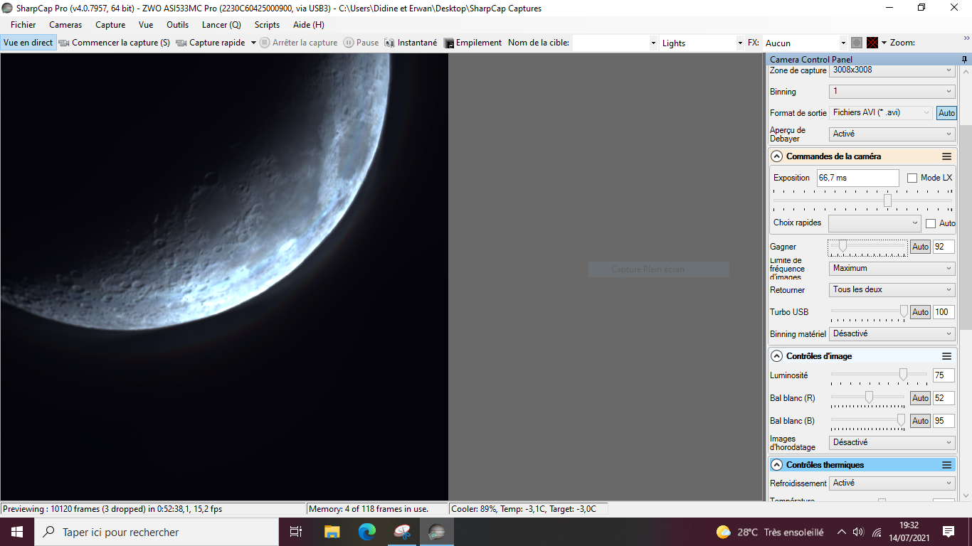Image resolution: width=972 pixels, height=546 pixels.
Task: Click the Exposition slider thumb
Action: (887, 200)
